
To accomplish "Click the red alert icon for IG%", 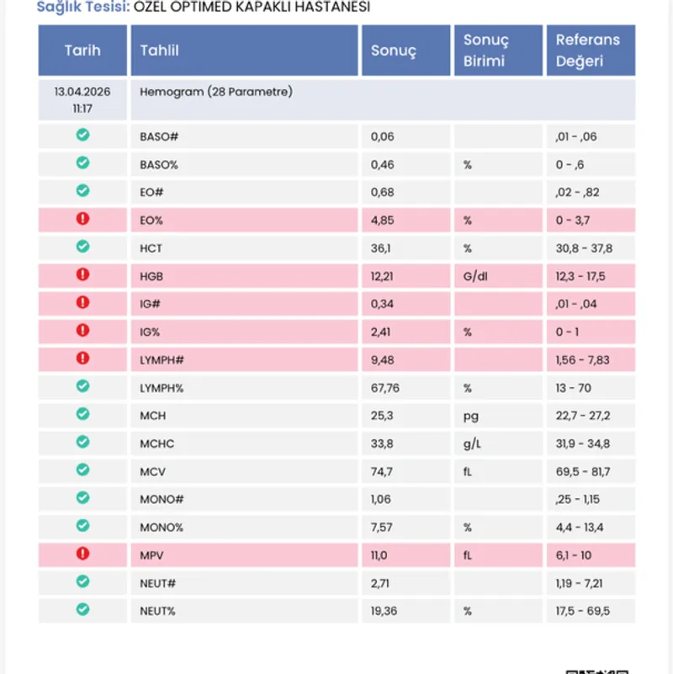I will coord(82,330).
